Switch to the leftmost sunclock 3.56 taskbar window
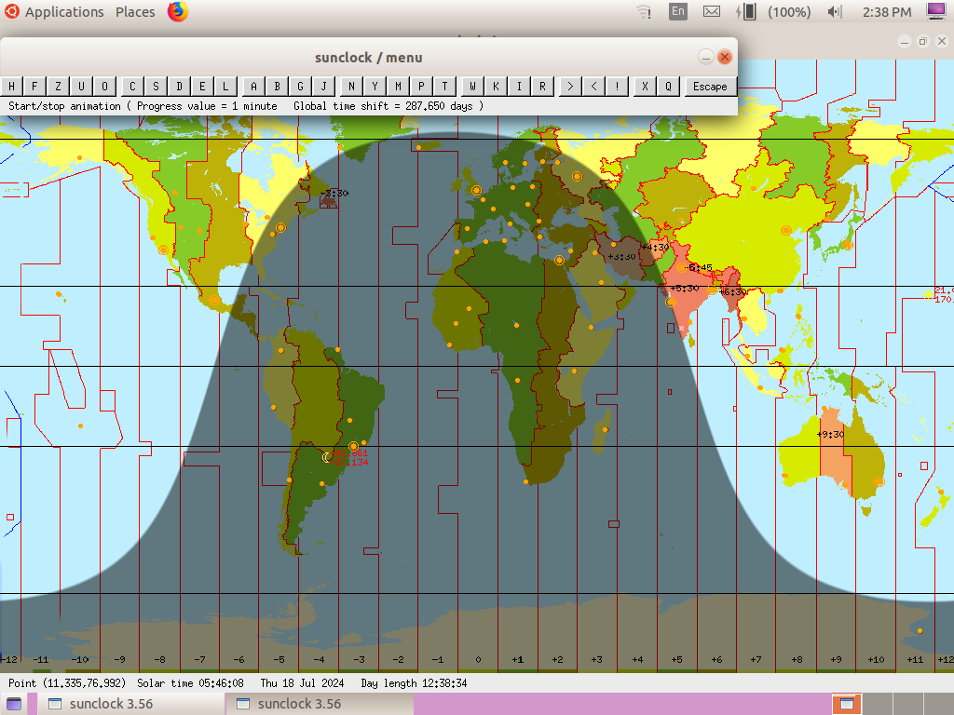The width and height of the screenshot is (954, 715). tap(102, 704)
